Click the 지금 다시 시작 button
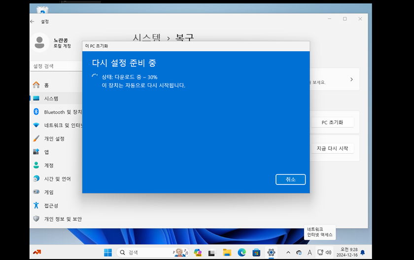The height and width of the screenshot is (260, 414). [332, 149]
